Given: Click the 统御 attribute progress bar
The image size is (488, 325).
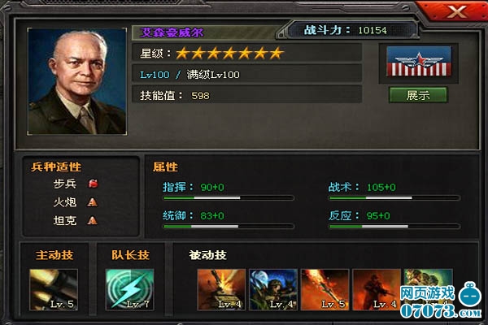Looking at the screenshot, I should click(x=229, y=227).
